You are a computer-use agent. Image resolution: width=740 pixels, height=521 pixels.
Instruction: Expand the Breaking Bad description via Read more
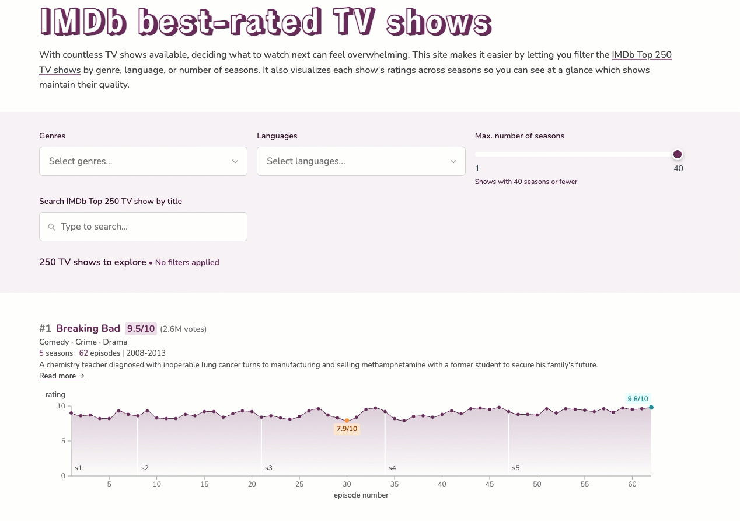point(61,376)
